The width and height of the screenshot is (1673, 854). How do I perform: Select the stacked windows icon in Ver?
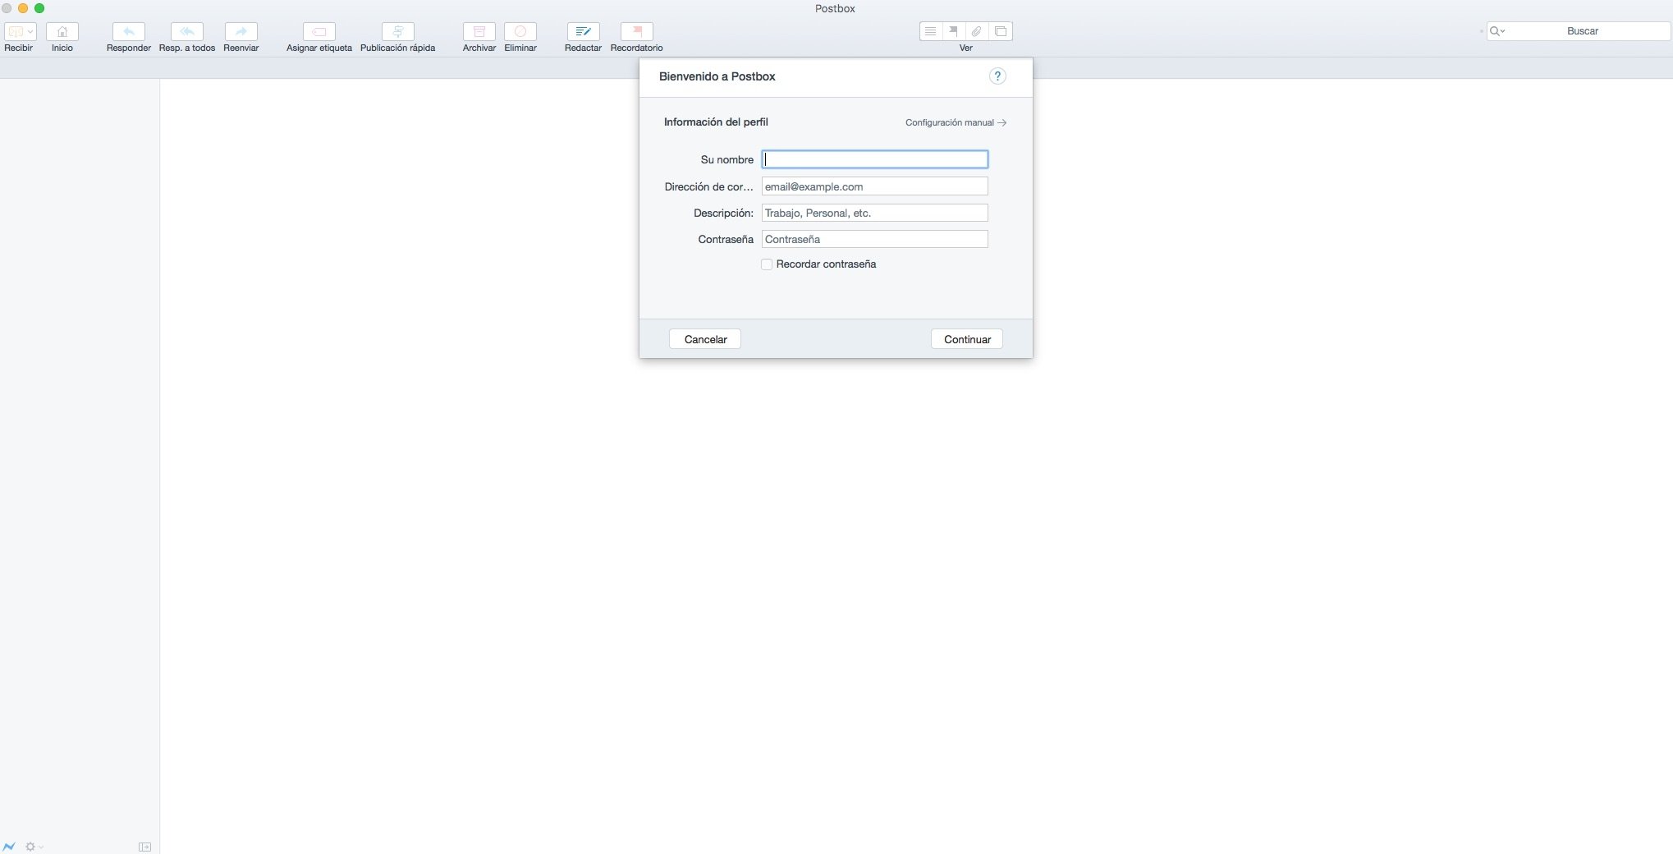click(1001, 31)
